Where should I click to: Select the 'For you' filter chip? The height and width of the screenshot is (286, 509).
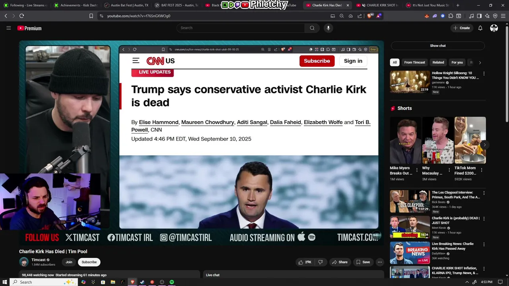click(457, 62)
